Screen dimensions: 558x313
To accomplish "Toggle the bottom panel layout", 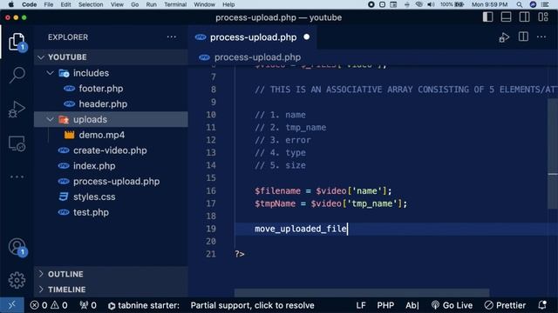I will coord(506,17).
